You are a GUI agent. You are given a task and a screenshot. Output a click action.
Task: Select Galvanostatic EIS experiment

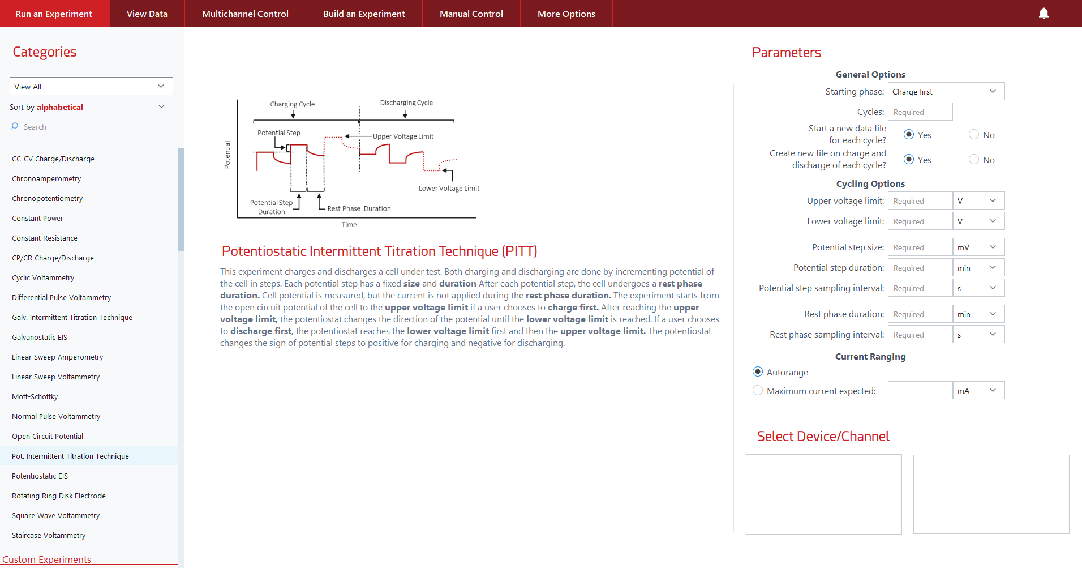click(40, 338)
